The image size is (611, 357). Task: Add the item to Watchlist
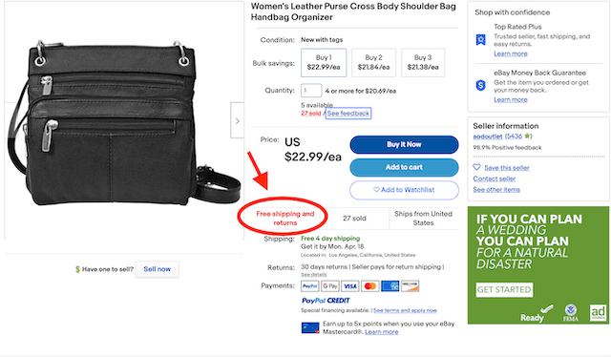404,190
